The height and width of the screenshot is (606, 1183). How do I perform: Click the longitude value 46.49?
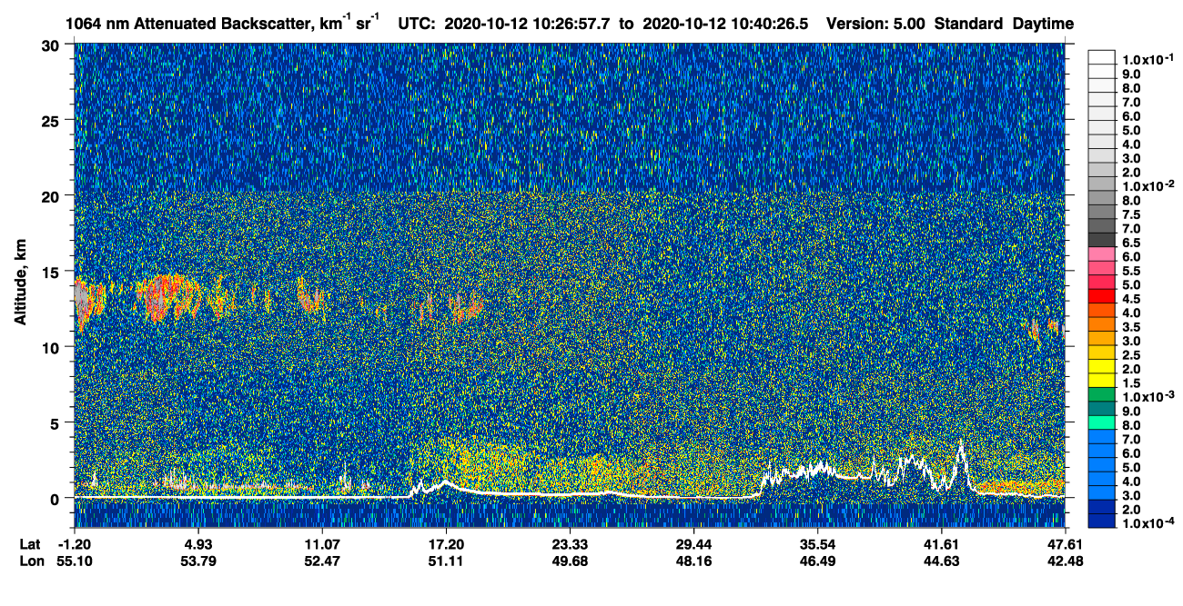tap(817, 561)
